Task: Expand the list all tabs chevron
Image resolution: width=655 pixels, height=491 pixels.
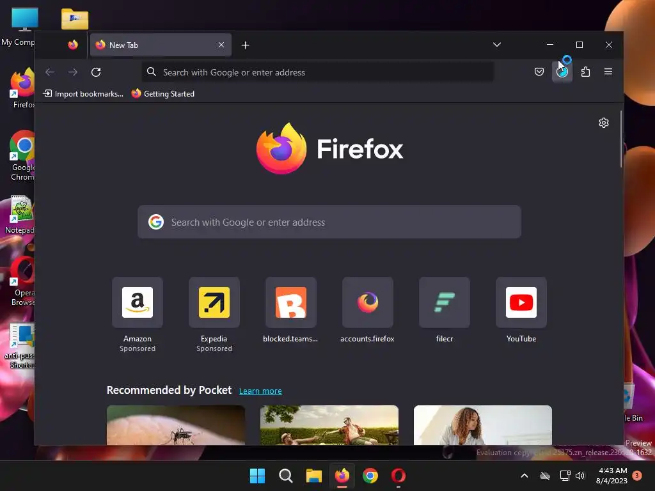Action: (x=496, y=45)
